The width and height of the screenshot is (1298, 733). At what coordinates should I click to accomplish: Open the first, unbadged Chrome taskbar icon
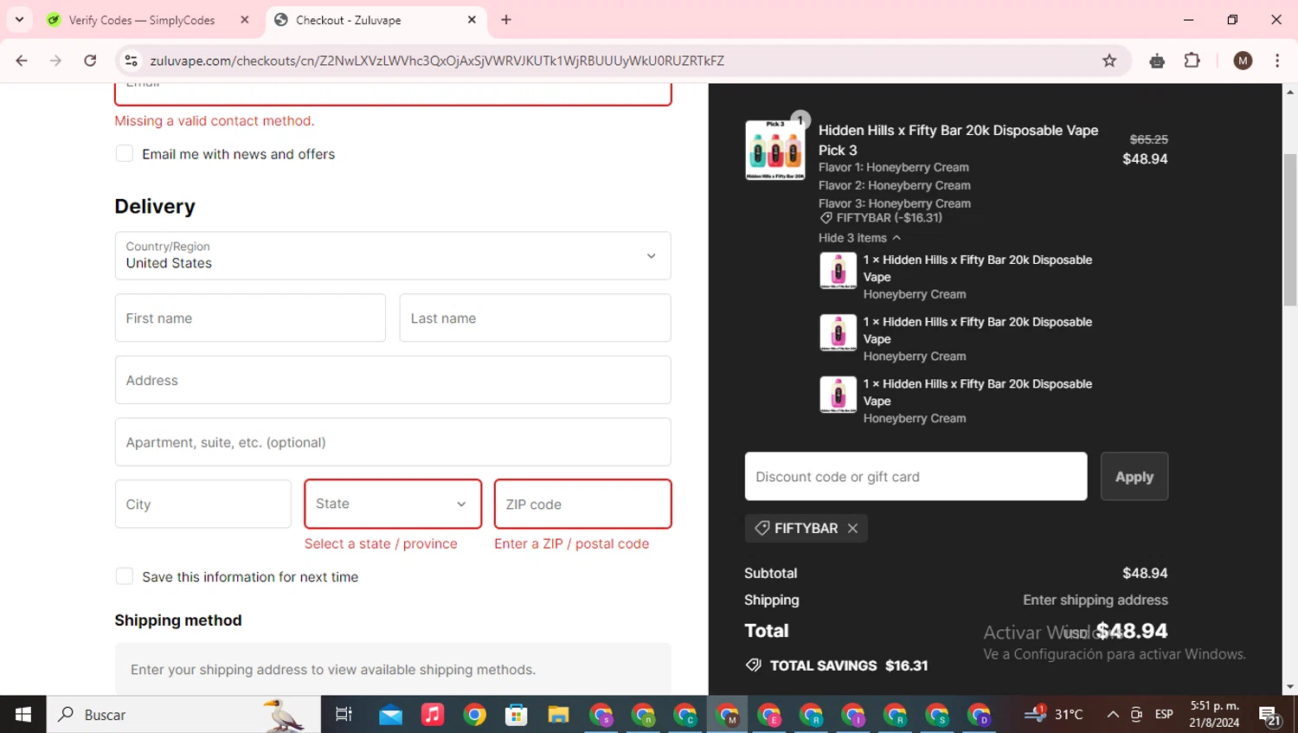pyautogui.click(x=474, y=714)
